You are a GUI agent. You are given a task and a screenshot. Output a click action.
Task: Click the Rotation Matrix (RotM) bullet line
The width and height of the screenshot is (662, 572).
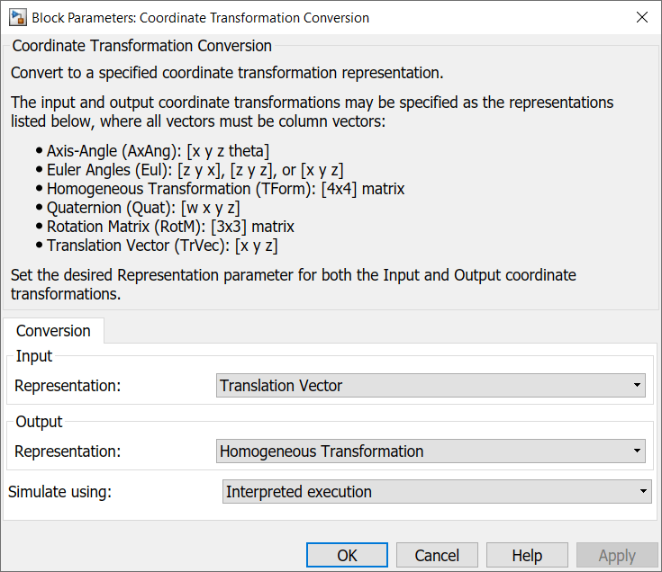[x=170, y=227]
